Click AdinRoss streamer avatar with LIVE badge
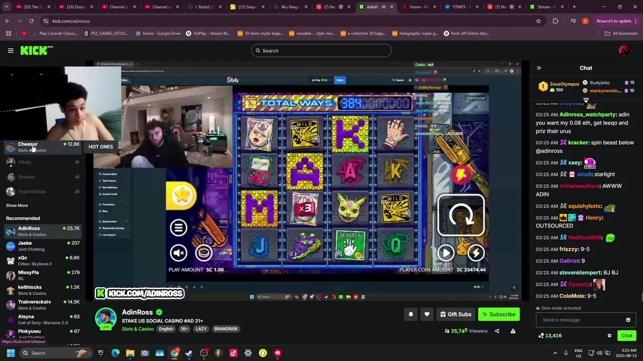The height and width of the screenshot is (361, 643). click(106, 319)
